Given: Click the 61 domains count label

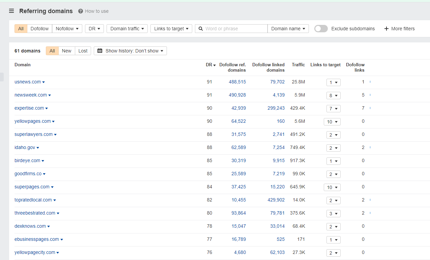Looking at the screenshot, I should pos(27,51).
